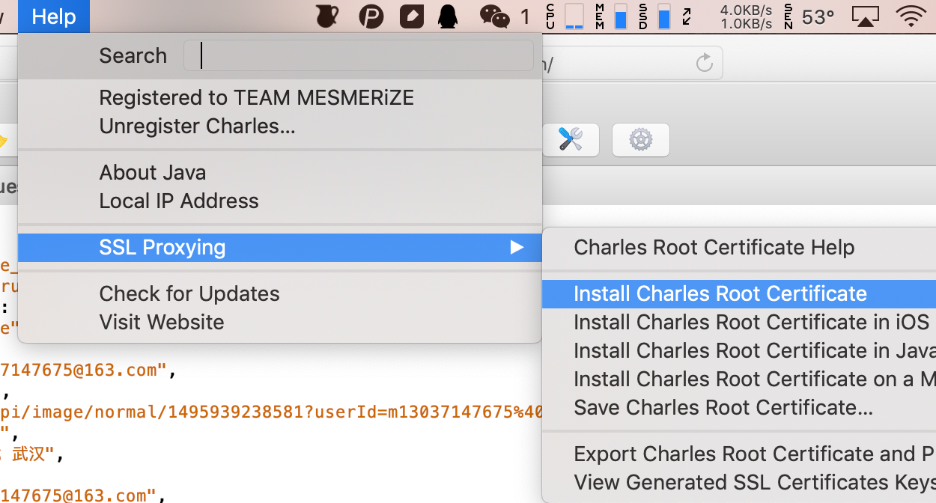Click the CPU usage monitor icon
The height and width of the screenshot is (503, 936).
[x=566, y=16]
